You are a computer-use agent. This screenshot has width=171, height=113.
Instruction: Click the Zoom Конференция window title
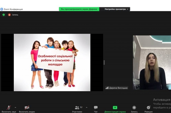point(13,9)
